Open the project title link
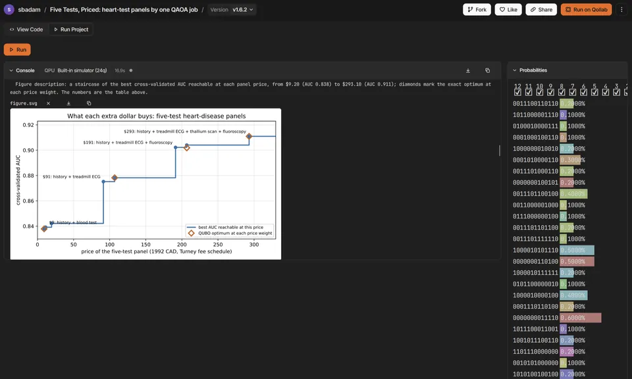Screen dimensions: 632x379 (124, 10)
